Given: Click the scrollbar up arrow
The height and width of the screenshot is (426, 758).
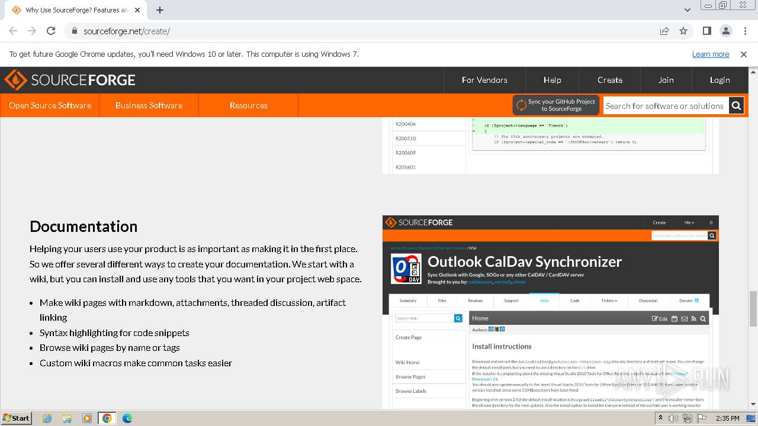Looking at the screenshot, I should (753, 72).
